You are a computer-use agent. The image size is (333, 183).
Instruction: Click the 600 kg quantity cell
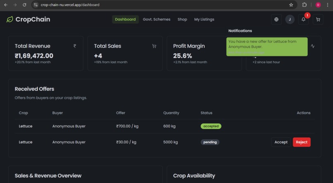point(169,126)
